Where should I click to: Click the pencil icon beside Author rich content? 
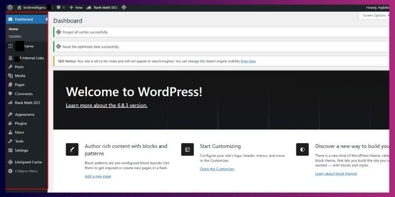[72, 150]
